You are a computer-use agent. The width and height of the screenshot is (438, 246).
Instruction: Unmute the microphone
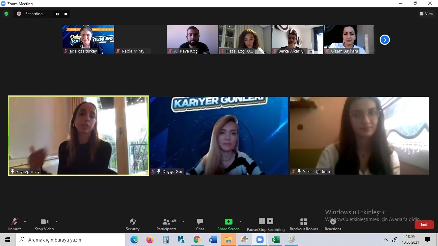(15, 224)
